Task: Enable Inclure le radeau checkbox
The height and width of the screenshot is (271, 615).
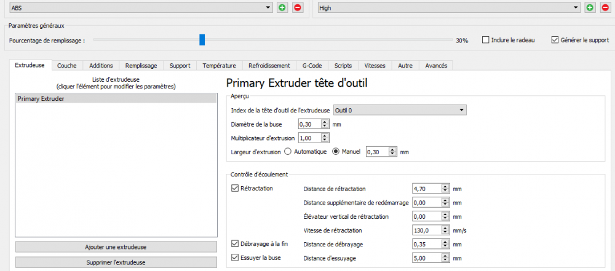Action: tap(486, 40)
